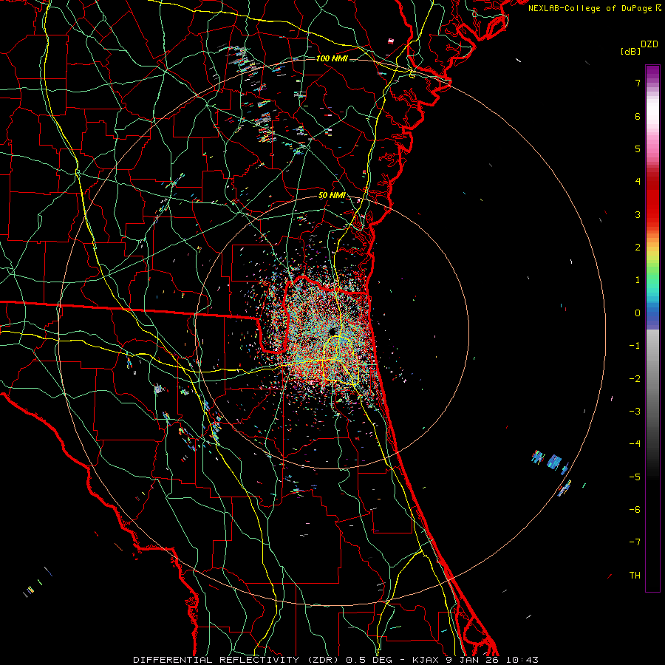The image size is (665, 665).
Task: Click the -4 value on color scale
Action: (635, 444)
